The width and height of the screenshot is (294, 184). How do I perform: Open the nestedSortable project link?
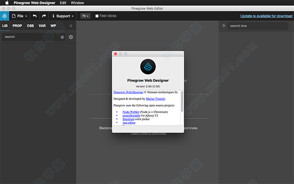131,115
